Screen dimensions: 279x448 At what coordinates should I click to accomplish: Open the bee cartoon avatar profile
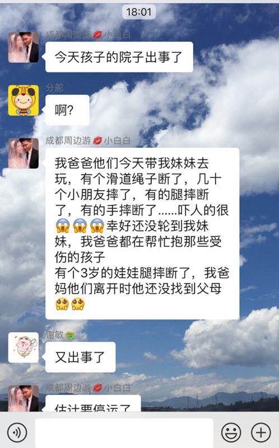(24, 100)
